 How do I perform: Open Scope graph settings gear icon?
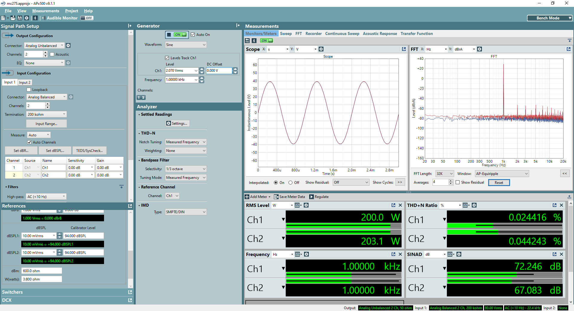click(321, 49)
